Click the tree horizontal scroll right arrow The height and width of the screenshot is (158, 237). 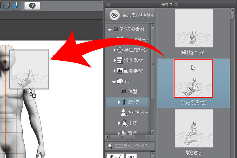(148, 137)
